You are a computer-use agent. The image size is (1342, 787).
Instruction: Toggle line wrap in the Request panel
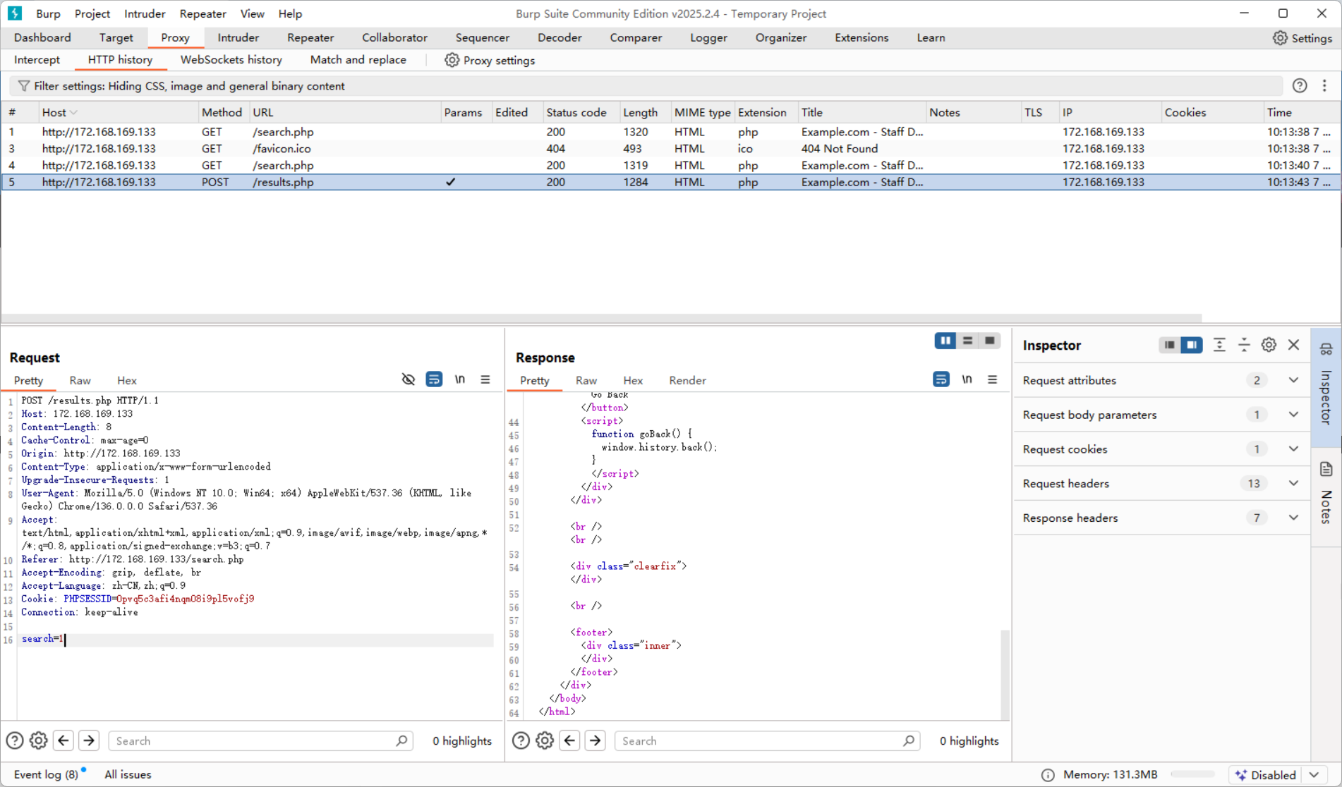434,379
